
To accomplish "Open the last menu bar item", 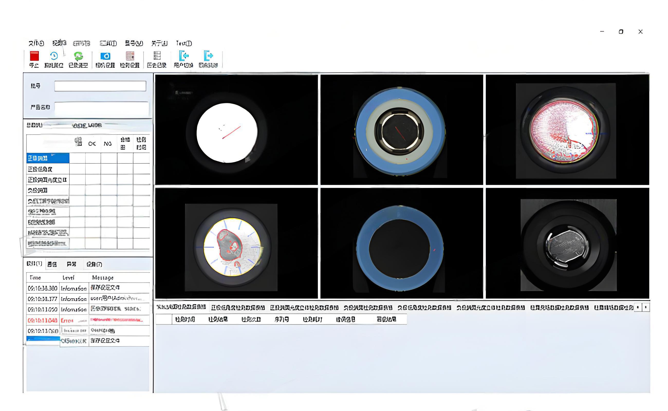I will click(x=184, y=43).
